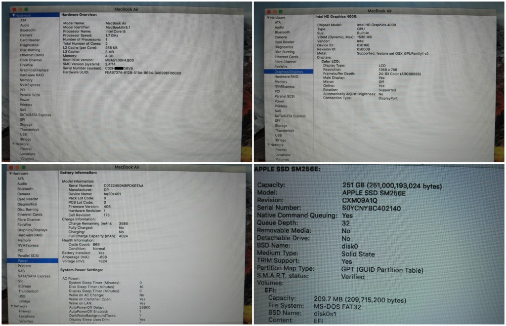Screen dimensions: 506x326
Task: Open Storage in the Intel HD Graphics window sidebar
Action: (x=281, y=126)
